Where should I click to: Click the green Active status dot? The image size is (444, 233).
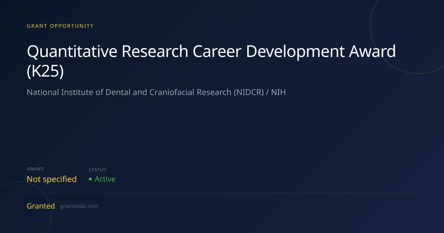pos(90,179)
